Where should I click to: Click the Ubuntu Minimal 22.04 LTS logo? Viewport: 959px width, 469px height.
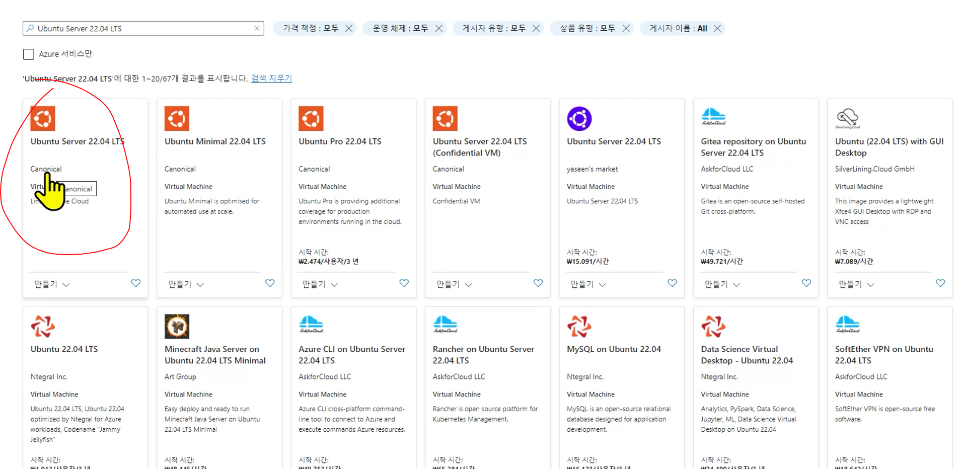click(x=177, y=119)
